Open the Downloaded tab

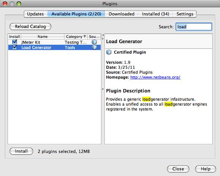coord(121,14)
